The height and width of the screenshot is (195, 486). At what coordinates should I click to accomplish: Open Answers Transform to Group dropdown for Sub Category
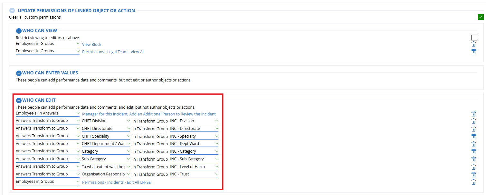pos(48,159)
